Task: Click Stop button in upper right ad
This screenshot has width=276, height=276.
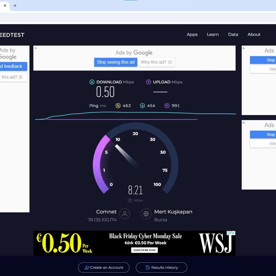Action: coord(263,60)
